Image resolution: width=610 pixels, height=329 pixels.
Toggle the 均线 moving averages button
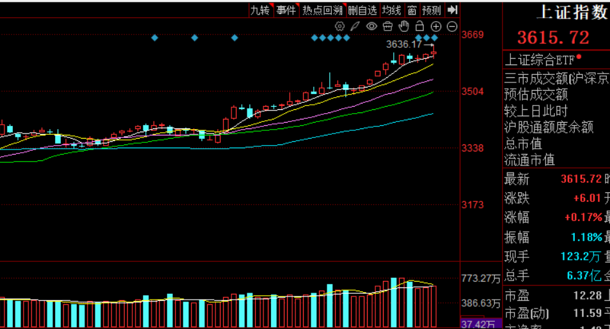tap(391, 10)
